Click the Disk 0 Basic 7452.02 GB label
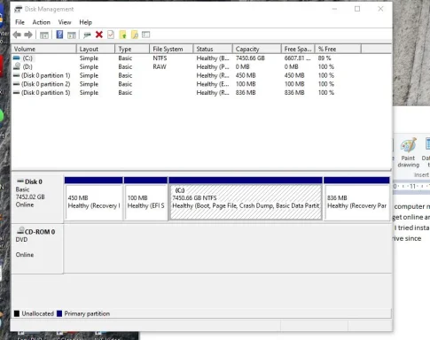The image size is (430, 340). [37, 199]
